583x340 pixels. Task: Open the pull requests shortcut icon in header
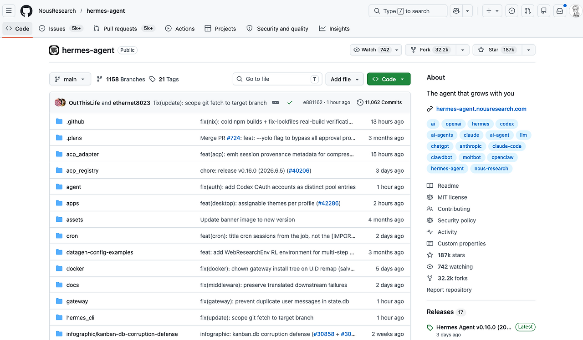tap(528, 11)
